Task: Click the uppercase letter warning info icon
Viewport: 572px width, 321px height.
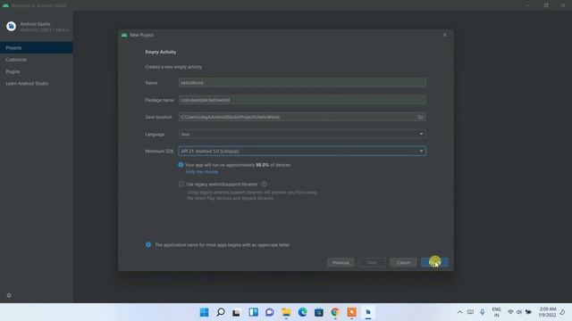Action: point(148,244)
